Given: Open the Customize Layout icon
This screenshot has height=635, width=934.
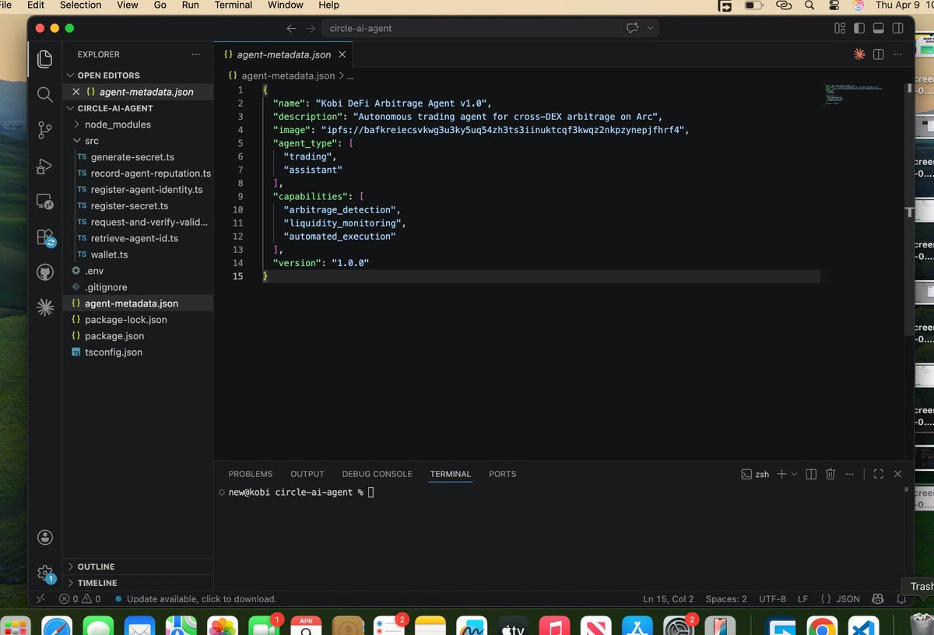Looking at the screenshot, I should 840,28.
